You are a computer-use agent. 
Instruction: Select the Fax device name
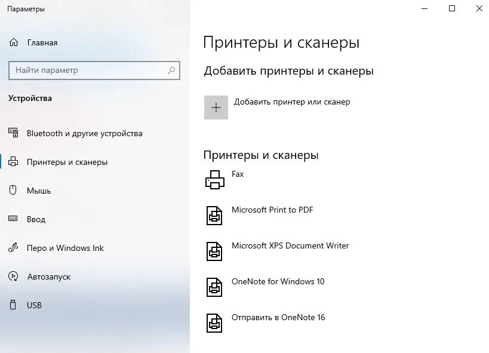[238, 174]
